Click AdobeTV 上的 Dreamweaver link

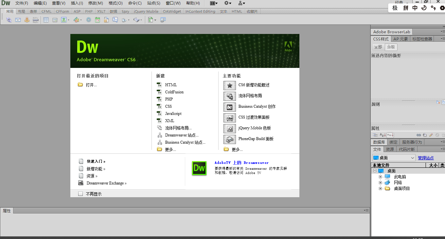(x=241, y=163)
